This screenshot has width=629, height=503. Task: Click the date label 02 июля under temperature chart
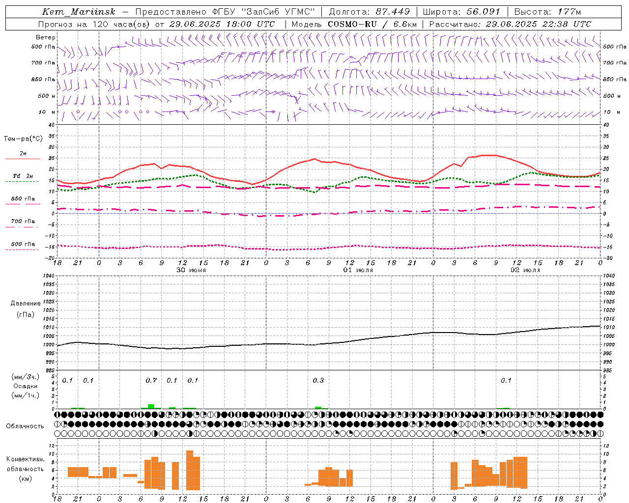(525, 270)
